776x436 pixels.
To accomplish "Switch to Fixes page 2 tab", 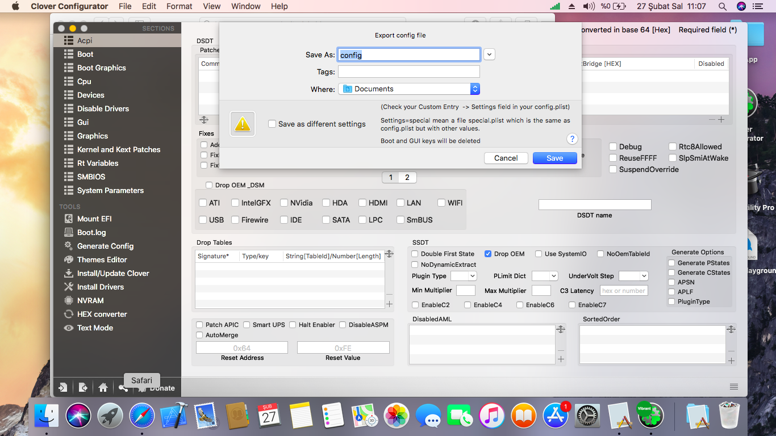I will (407, 178).
